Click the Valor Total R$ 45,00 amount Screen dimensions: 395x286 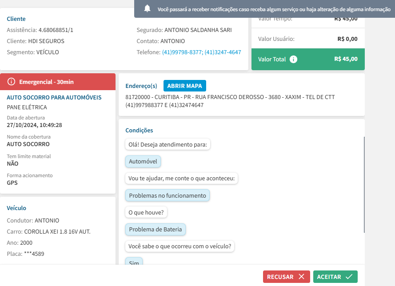pos(346,59)
